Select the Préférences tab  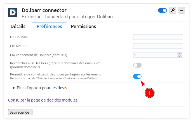tap(49, 26)
